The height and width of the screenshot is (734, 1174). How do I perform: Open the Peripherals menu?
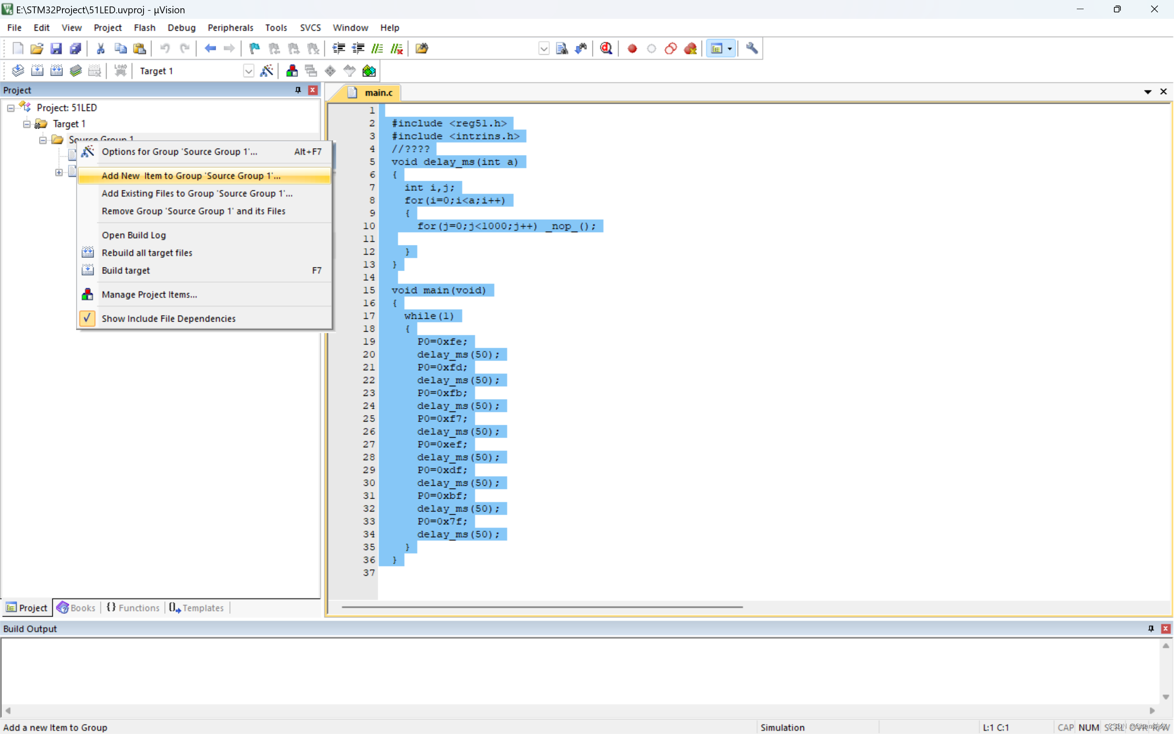230,28
